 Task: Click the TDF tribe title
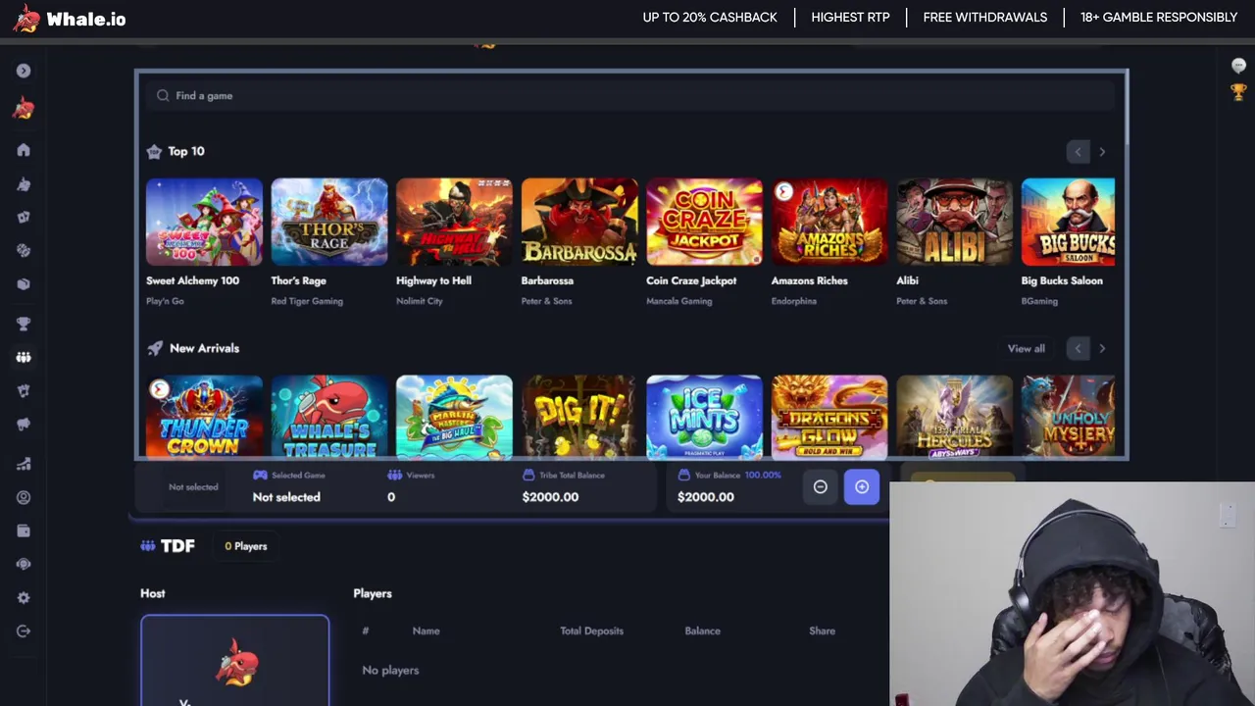177,546
